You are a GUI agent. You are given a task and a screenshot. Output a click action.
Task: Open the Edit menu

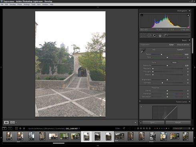[x=6, y=4]
